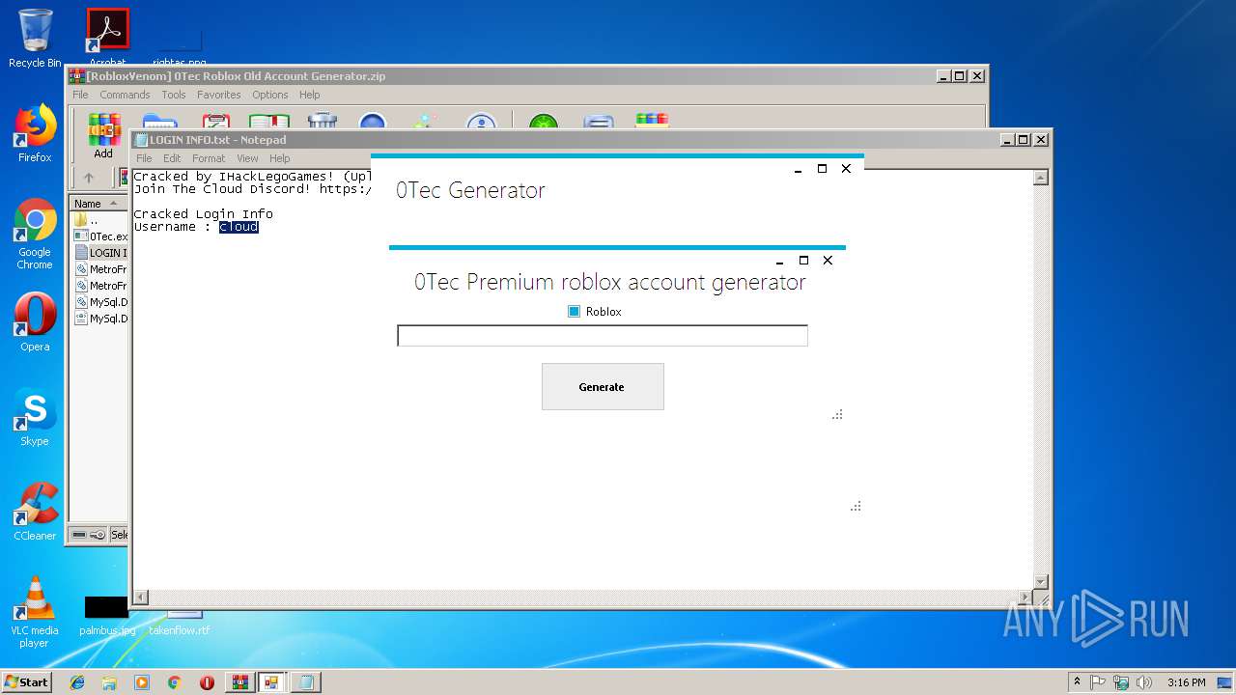Select the Opera desktop shortcut
The height and width of the screenshot is (695, 1236).
point(35,322)
